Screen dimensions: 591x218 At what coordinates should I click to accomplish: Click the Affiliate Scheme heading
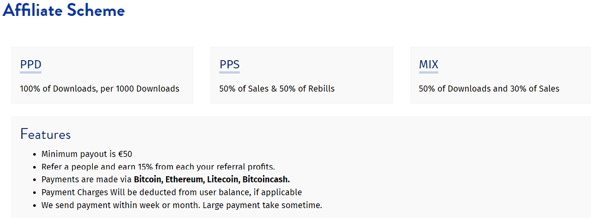point(63,11)
